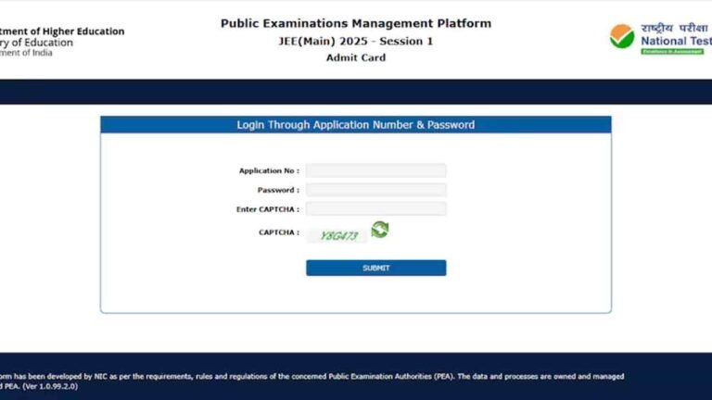The height and width of the screenshot is (400, 712).
Task: Click the 'Application No :' label
Action: tap(269, 171)
